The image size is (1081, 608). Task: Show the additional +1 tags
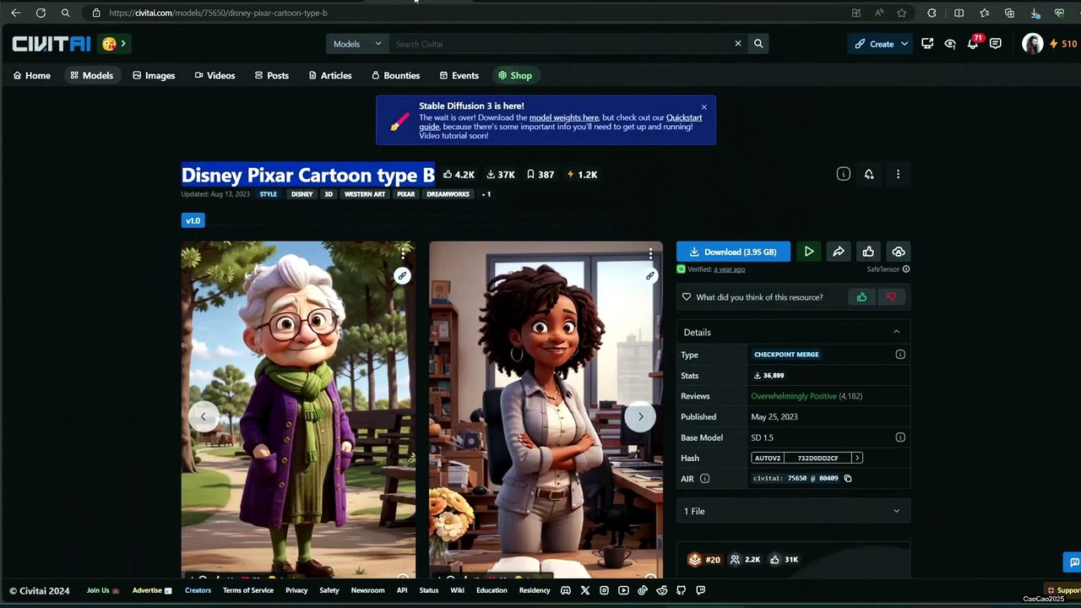click(486, 194)
